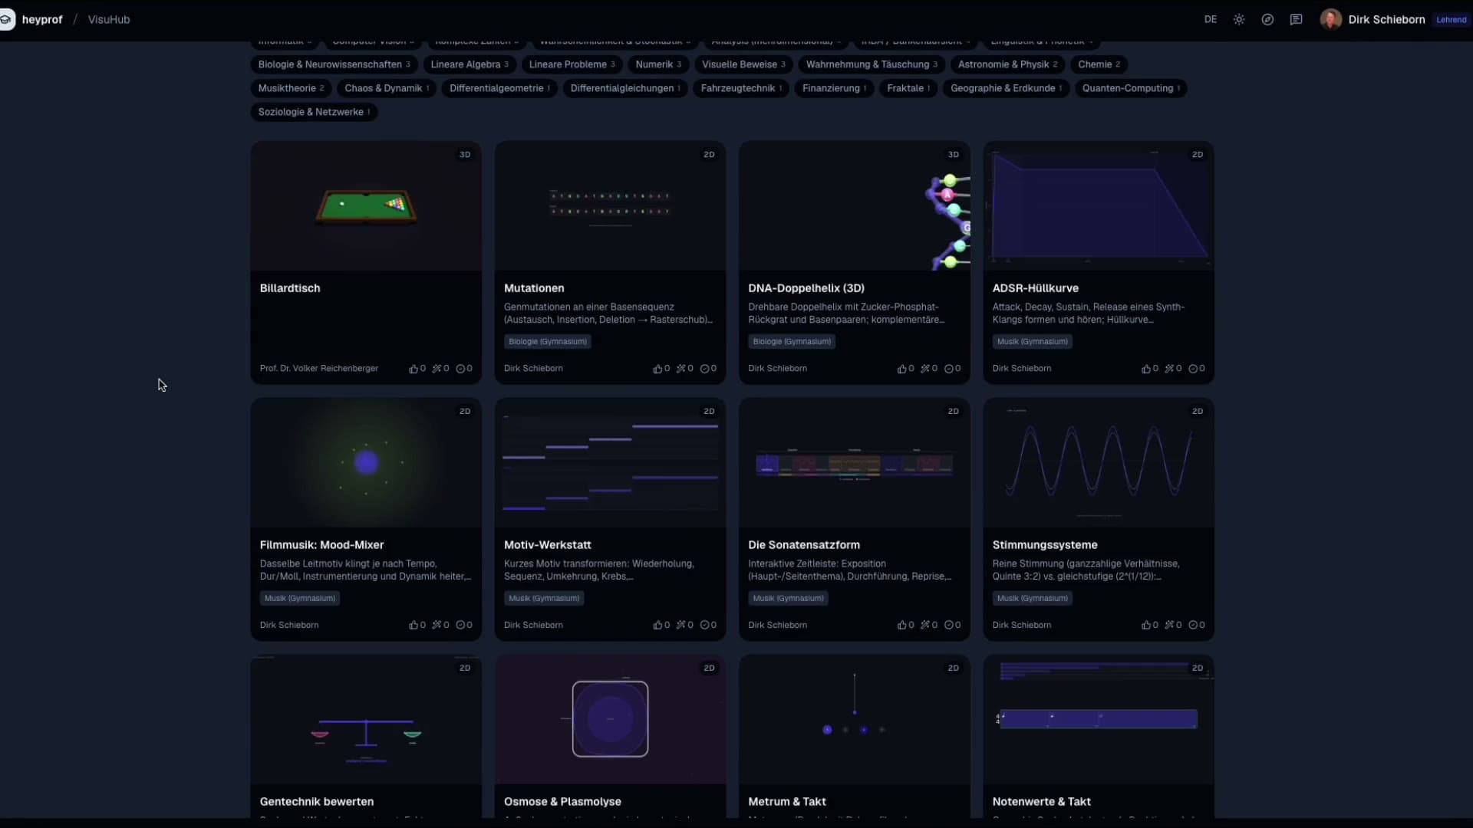Open comments icon on Filmmusik: Mood-Mixer card
The width and height of the screenshot is (1473, 828).
coord(460,626)
